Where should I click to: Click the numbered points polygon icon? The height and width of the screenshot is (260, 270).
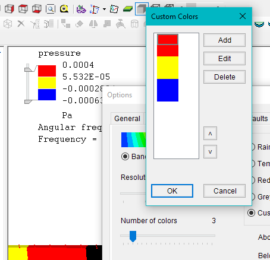pos(95,9)
